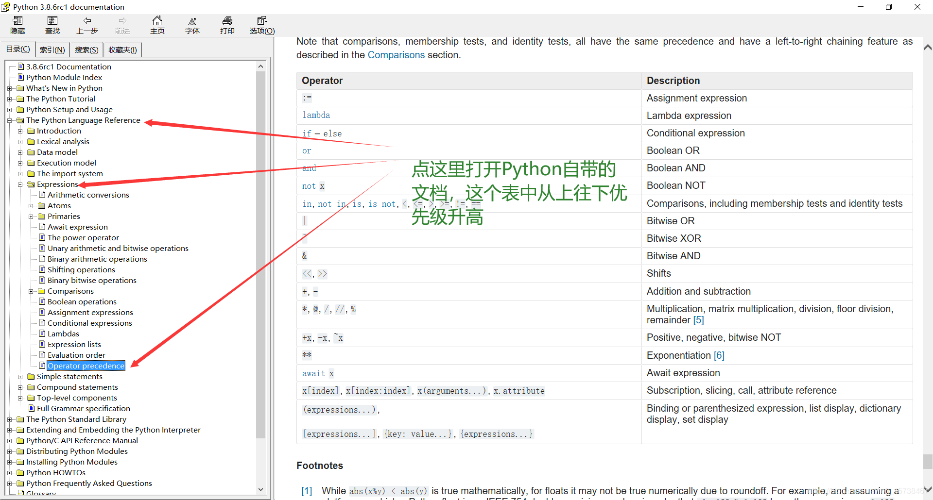
Task: Expand the Primaries tree node
Action: click(31, 217)
